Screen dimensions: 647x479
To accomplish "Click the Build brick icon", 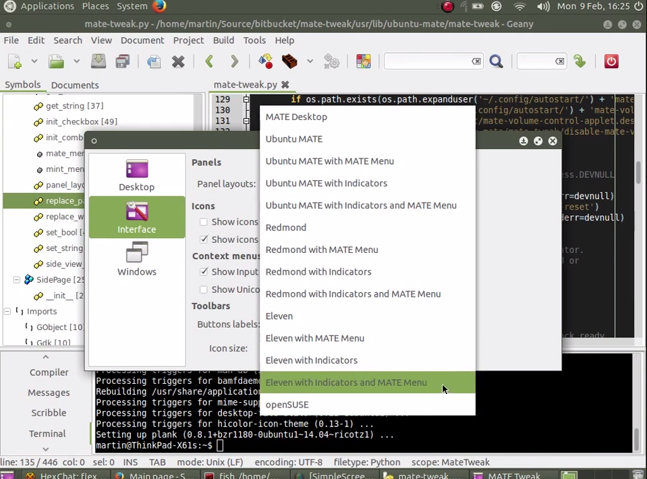I will click(x=289, y=61).
